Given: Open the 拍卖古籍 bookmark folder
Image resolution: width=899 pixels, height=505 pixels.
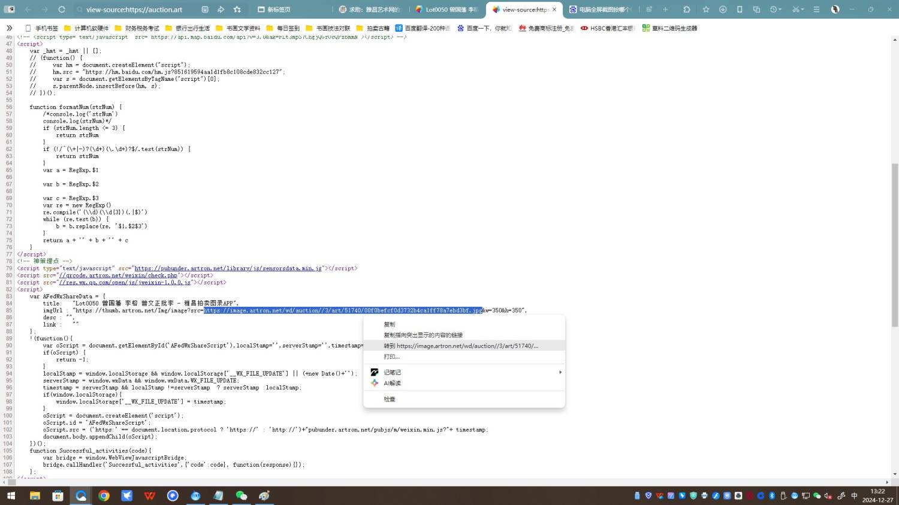Looking at the screenshot, I should [x=378, y=28].
